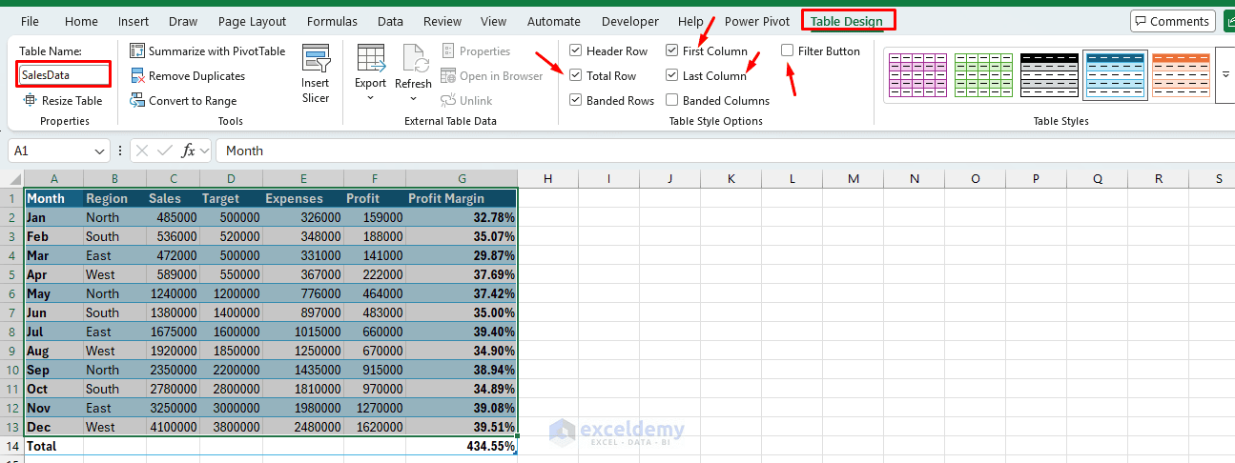Click the Comments button
The width and height of the screenshot is (1235, 463).
click(1172, 21)
